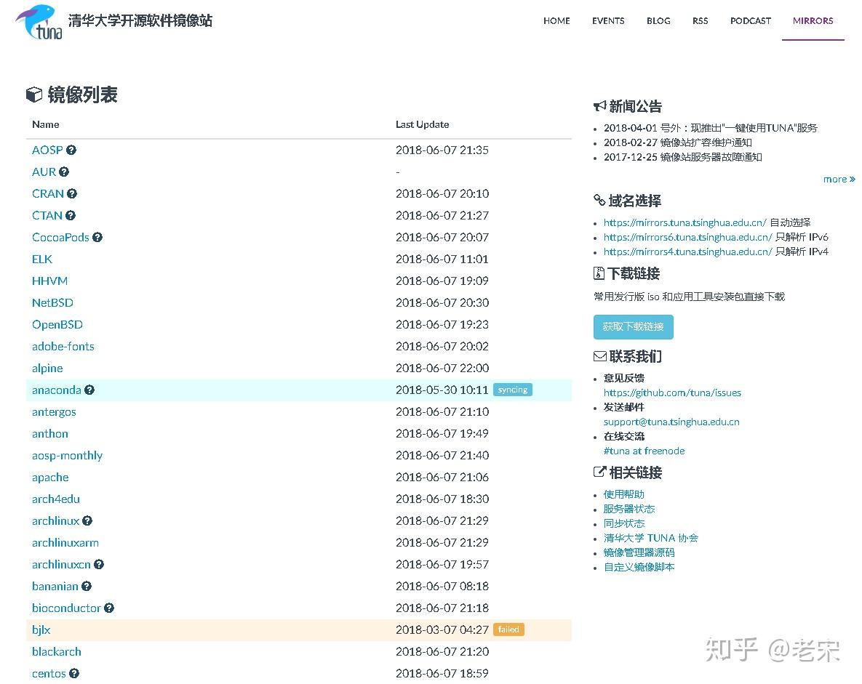Open mirrors.tuna.tsinghua.edu.cn auto-select link
This screenshot has width=862, height=684.
pyautogui.click(x=685, y=222)
